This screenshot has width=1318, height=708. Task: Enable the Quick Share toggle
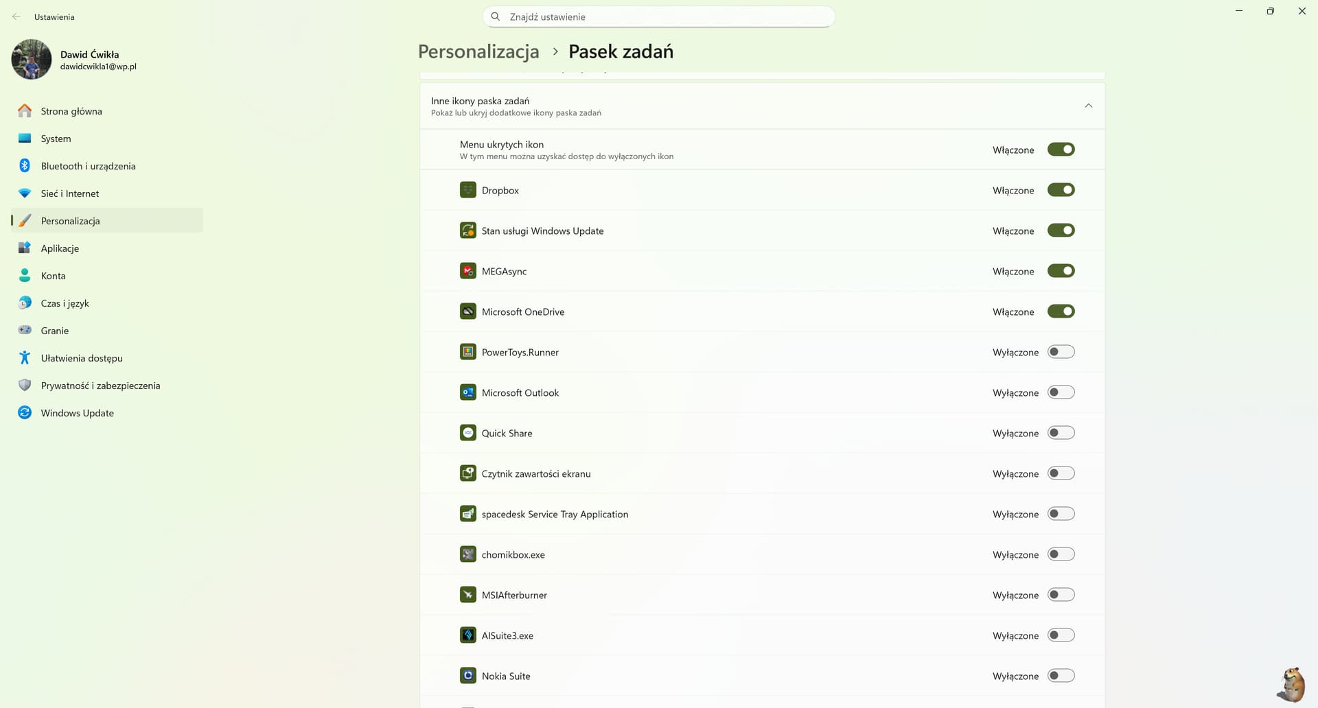(1061, 433)
